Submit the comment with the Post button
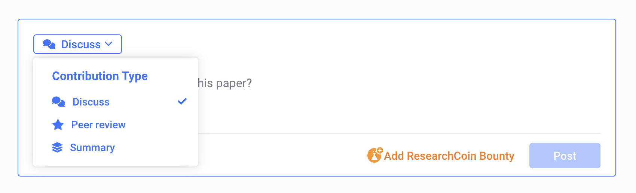This screenshot has width=636, height=193. click(565, 156)
